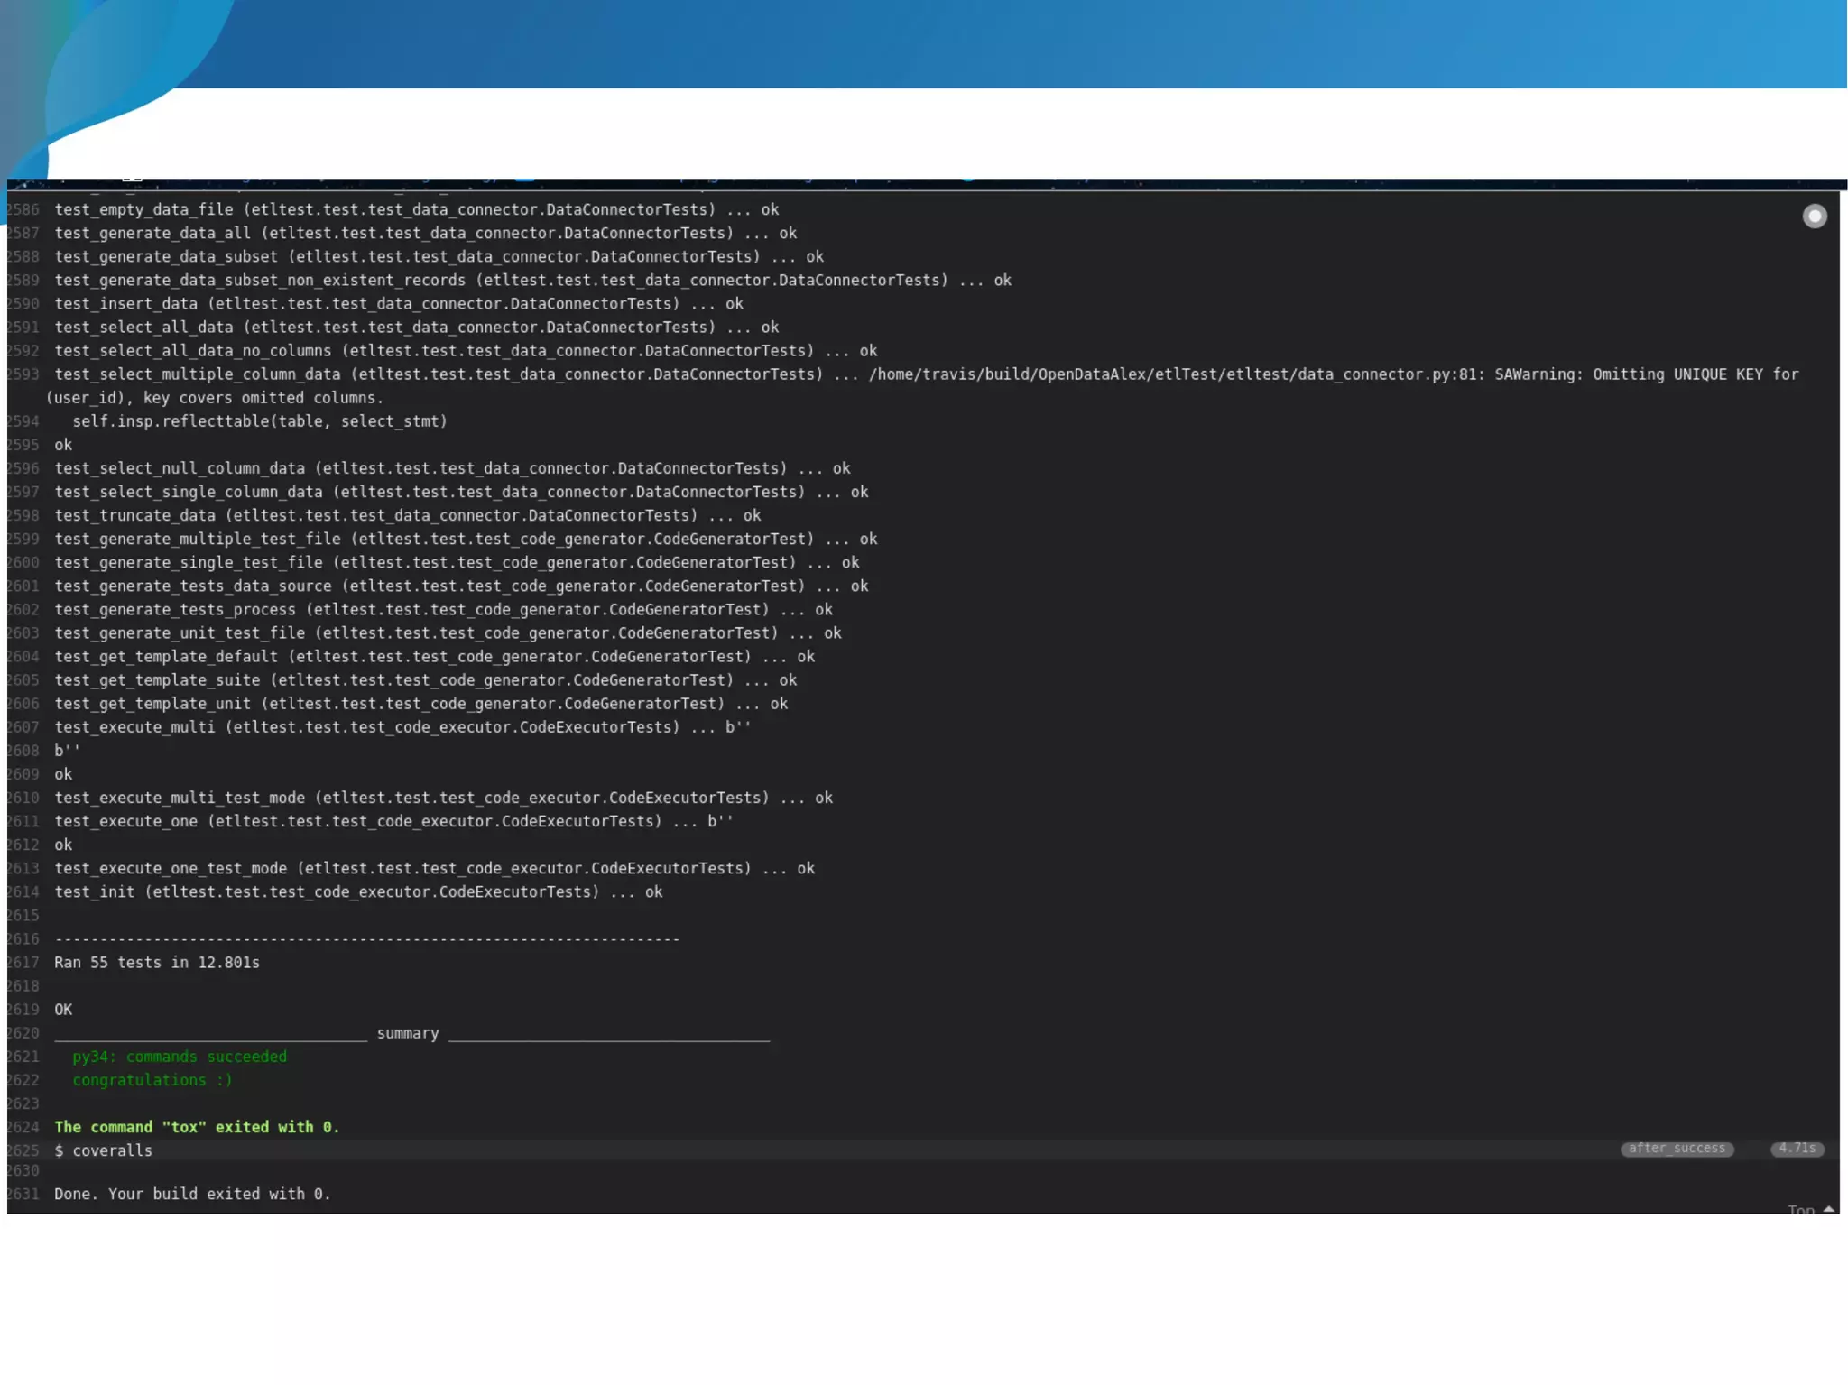The image size is (1848, 1385).
Task: Click the 4.71s duration badge
Action: click(1797, 1149)
